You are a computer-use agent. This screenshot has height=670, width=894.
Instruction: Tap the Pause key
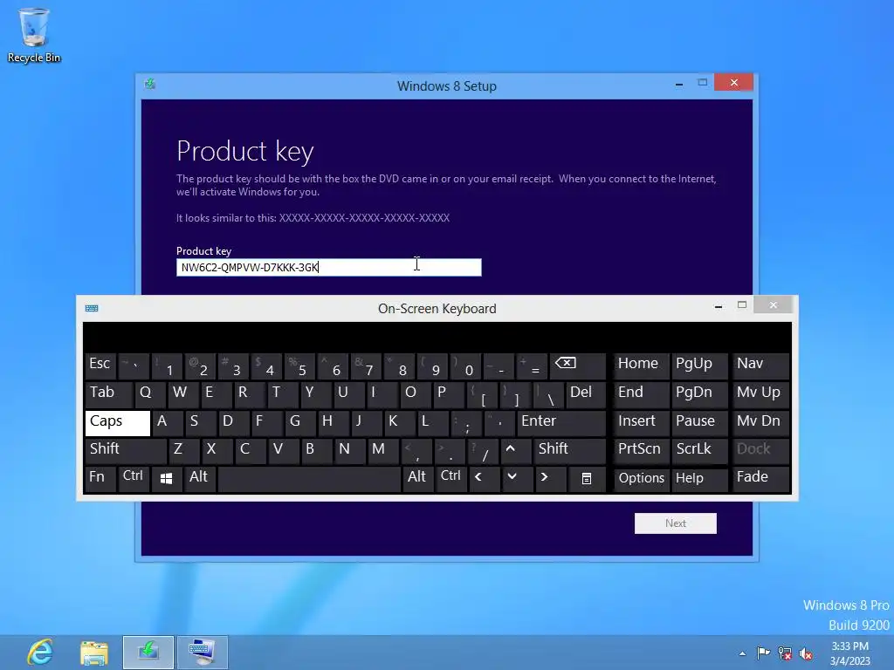coord(699,423)
